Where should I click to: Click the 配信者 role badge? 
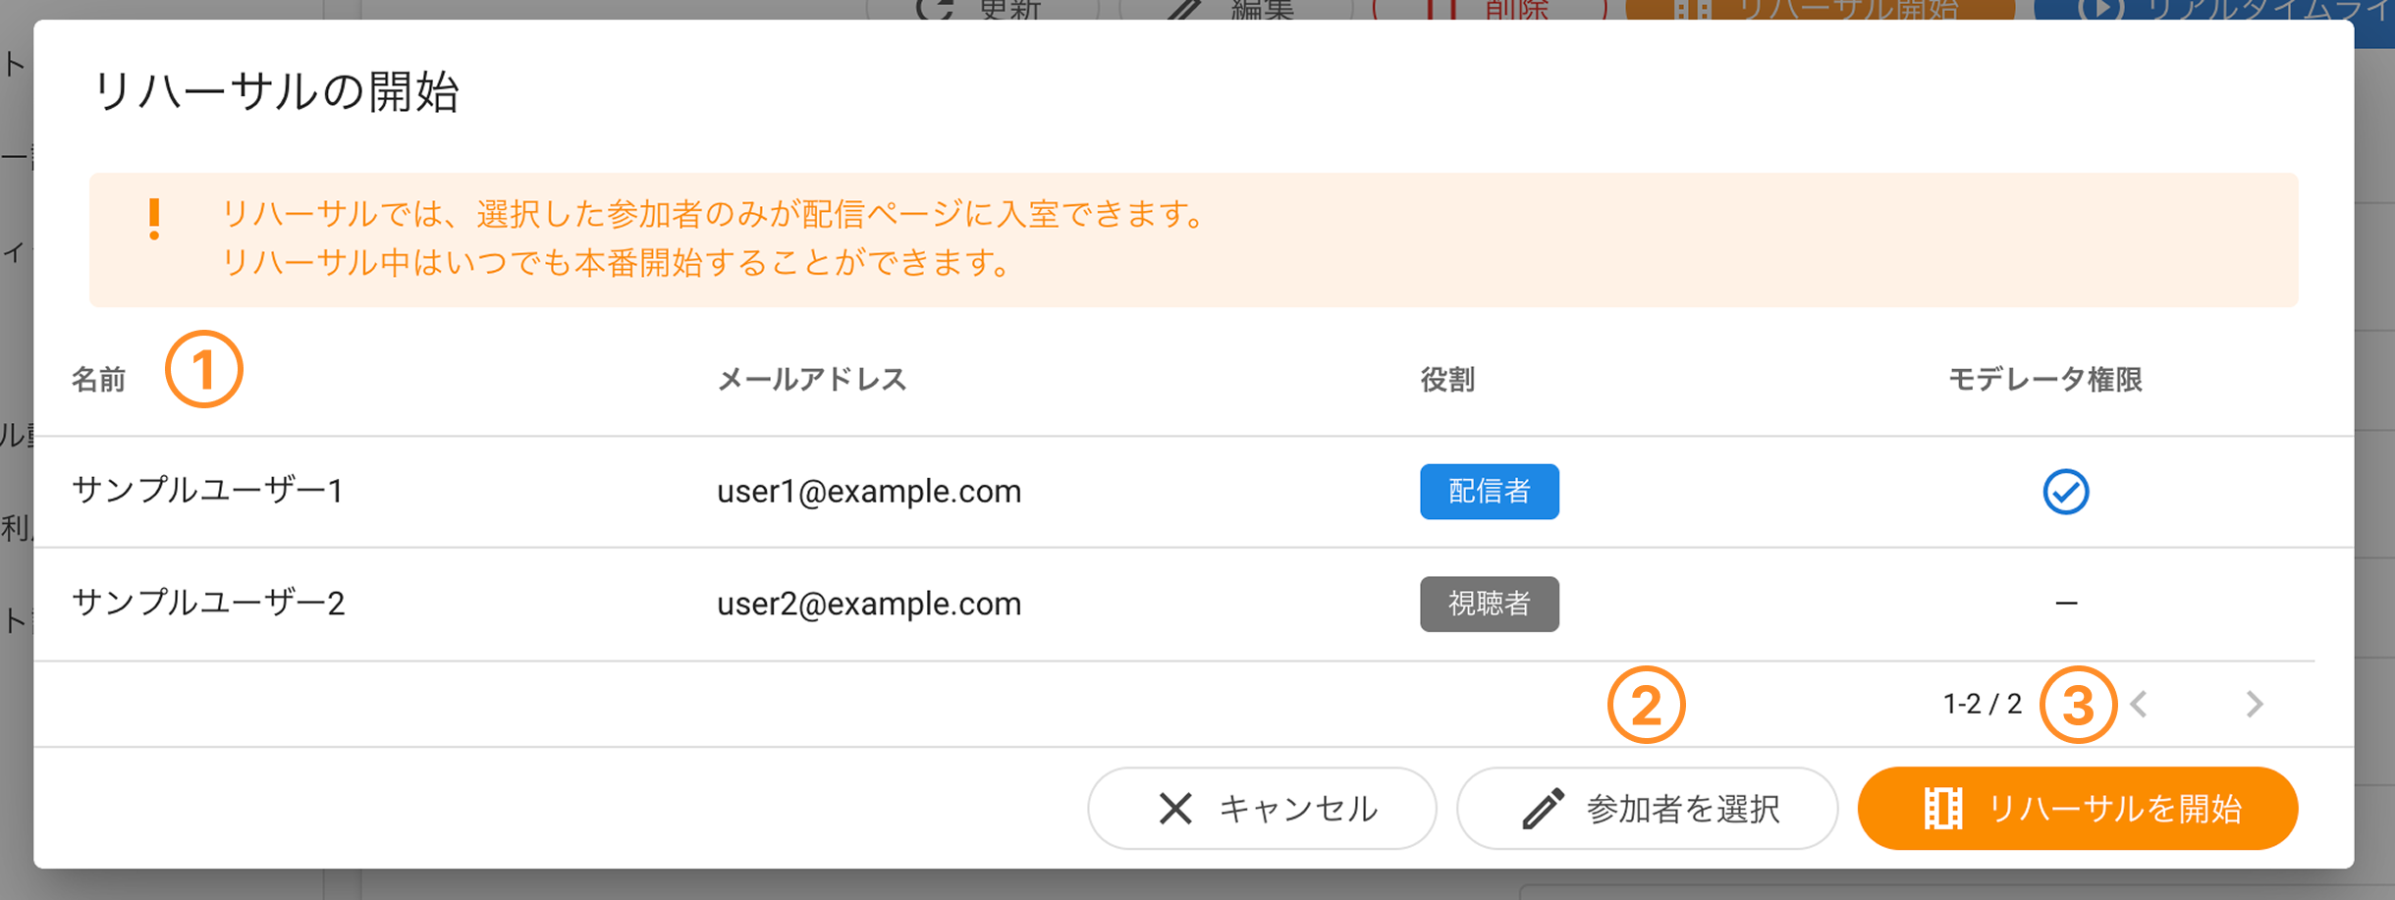1490,492
